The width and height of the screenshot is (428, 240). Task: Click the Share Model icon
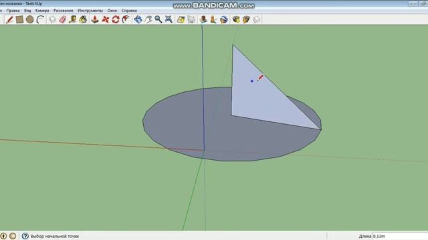coord(246,19)
